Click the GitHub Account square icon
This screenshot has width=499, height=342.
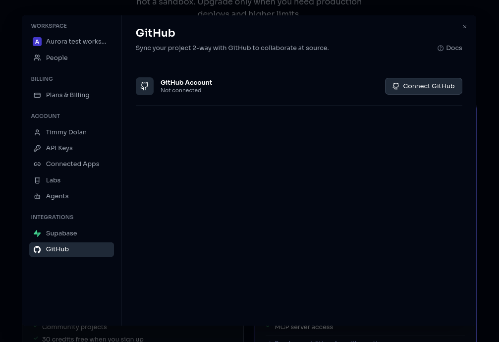click(x=145, y=86)
